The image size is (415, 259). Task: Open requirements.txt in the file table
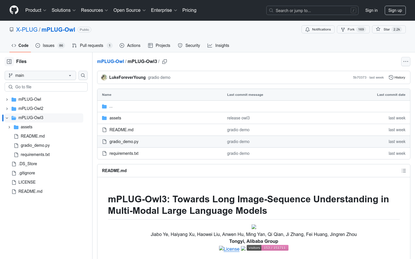(124, 153)
